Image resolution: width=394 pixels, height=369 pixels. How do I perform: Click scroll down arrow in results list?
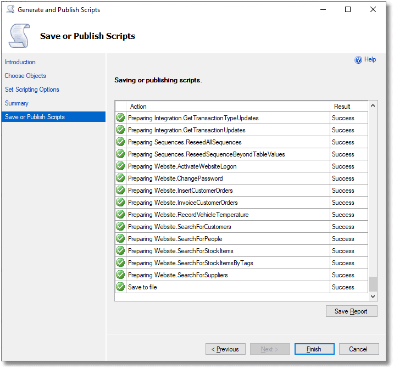[373, 297]
